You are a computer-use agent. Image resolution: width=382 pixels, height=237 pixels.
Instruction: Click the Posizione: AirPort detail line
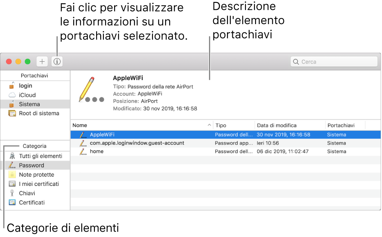(135, 101)
